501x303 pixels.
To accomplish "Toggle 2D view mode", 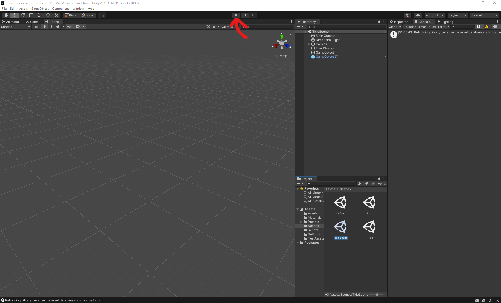I will [36, 27].
